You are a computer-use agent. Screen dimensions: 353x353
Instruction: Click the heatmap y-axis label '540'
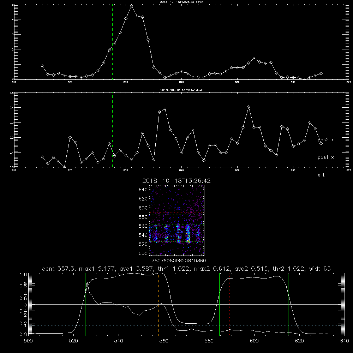[143, 235]
